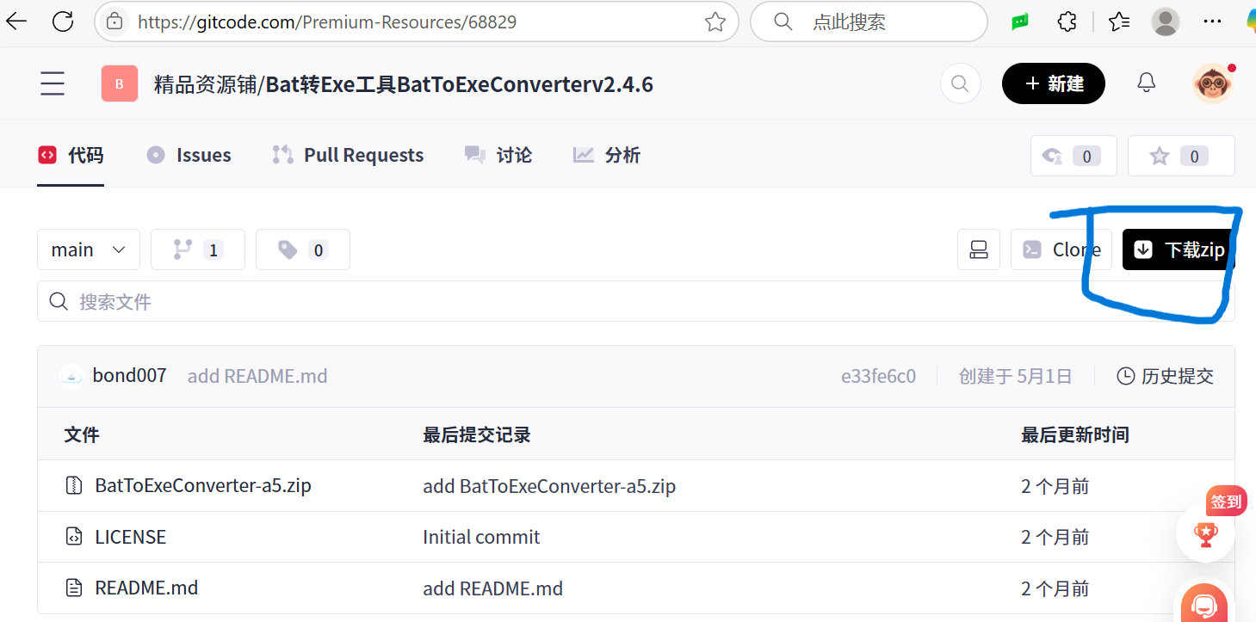Switch to the Issues tab
The image size is (1256, 622).
tap(189, 155)
